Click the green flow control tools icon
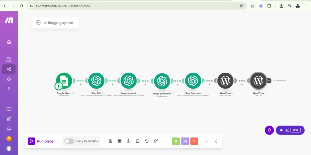Viewport: 311px width, 155px height. tap(176, 141)
